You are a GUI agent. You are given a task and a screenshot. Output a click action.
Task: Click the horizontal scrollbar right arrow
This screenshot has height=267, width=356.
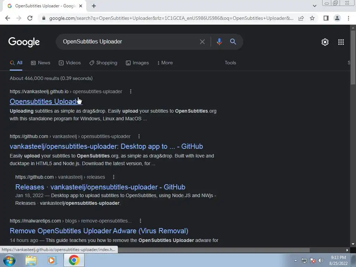347,250
